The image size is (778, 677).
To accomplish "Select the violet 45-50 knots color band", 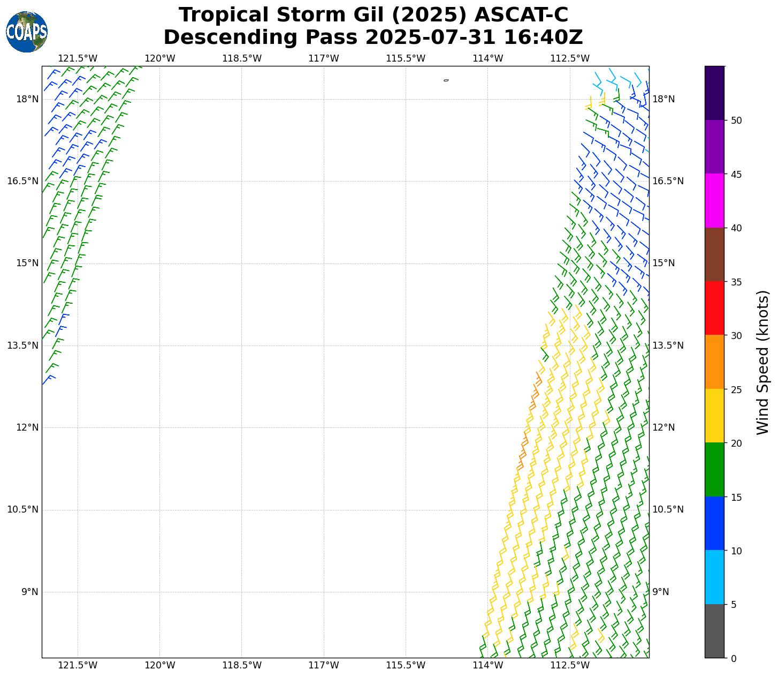I will pos(714,147).
